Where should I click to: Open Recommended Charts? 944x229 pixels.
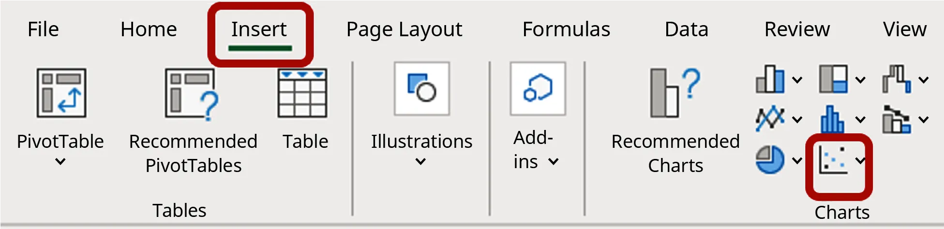click(674, 93)
